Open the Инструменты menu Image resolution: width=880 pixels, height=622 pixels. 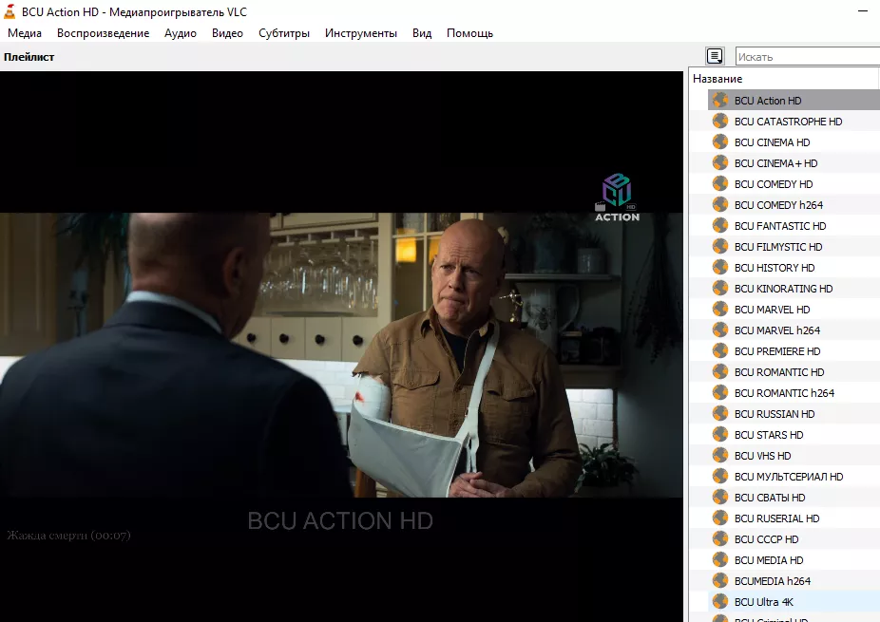361,33
